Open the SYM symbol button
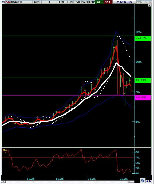 pos(85,2)
